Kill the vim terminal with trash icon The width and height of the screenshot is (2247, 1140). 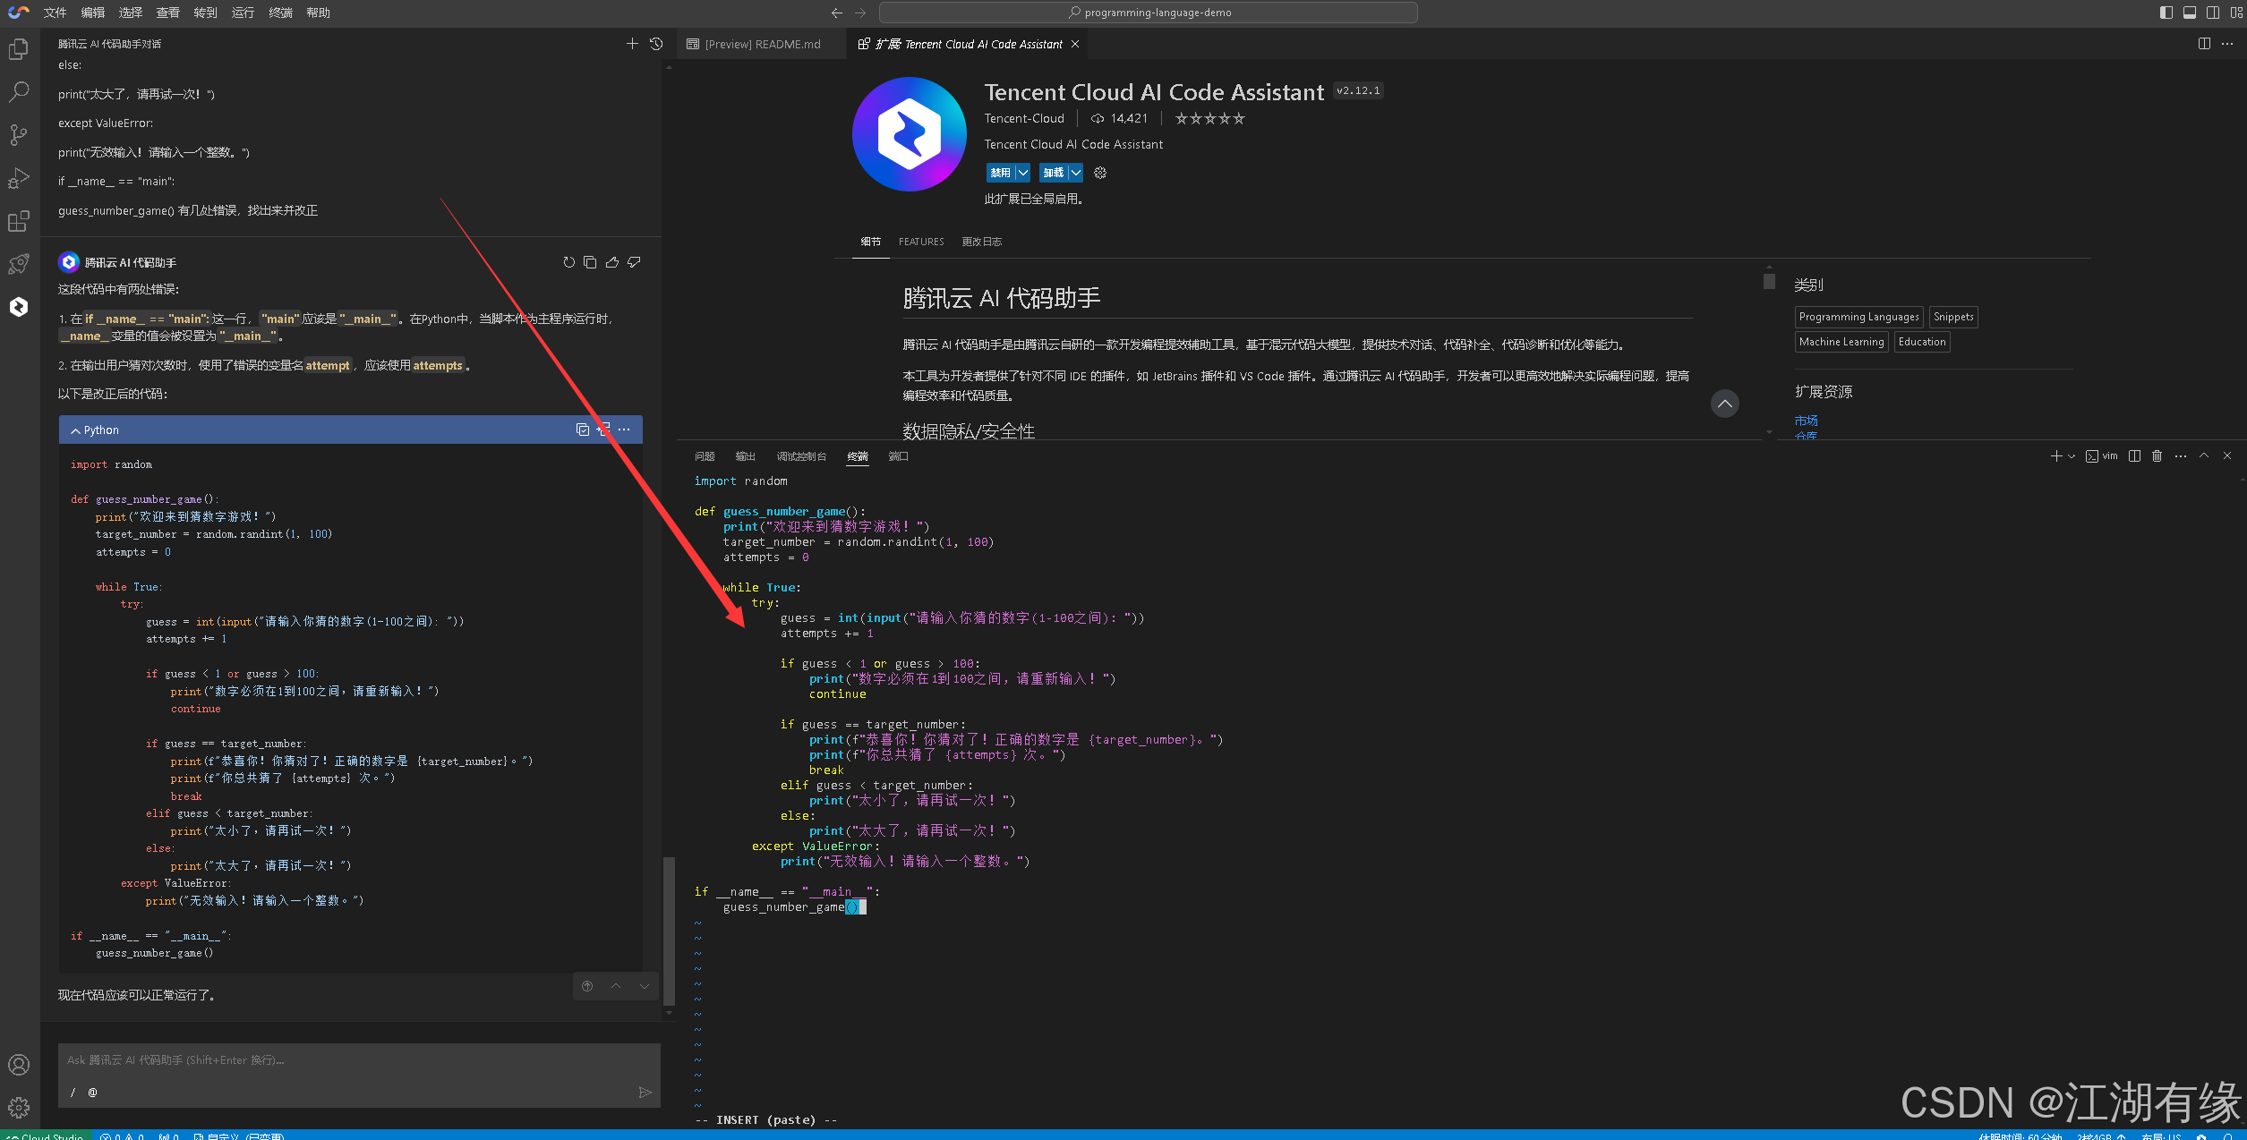(2157, 456)
